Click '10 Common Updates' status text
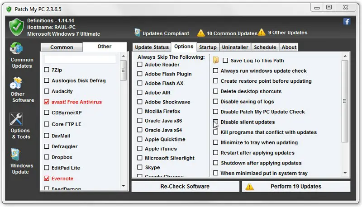362x207 pixels. coord(232,33)
